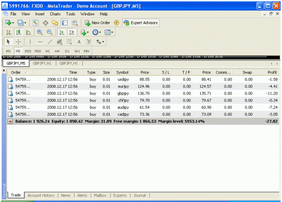Click the yellow diamond icon beside New Order
The width and height of the screenshot is (282, 202).
click(x=116, y=23)
